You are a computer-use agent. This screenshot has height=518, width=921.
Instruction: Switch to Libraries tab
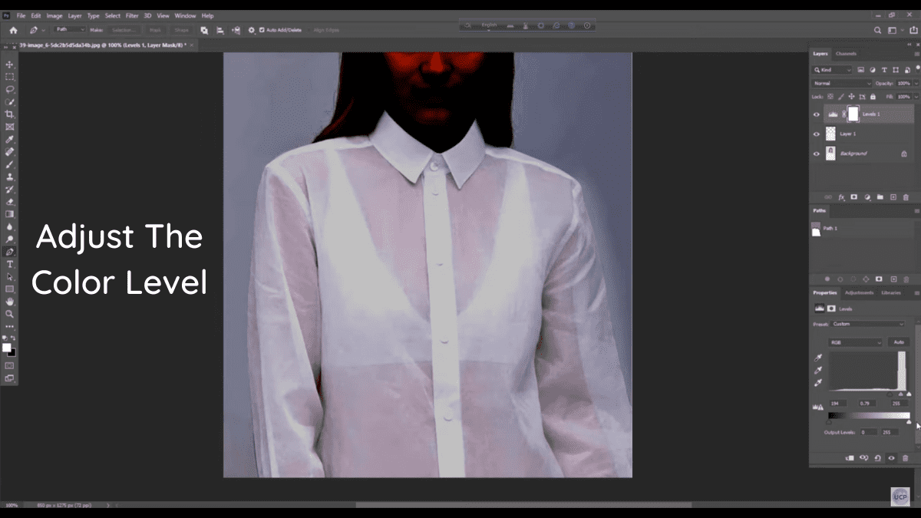pyautogui.click(x=891, y=292)
